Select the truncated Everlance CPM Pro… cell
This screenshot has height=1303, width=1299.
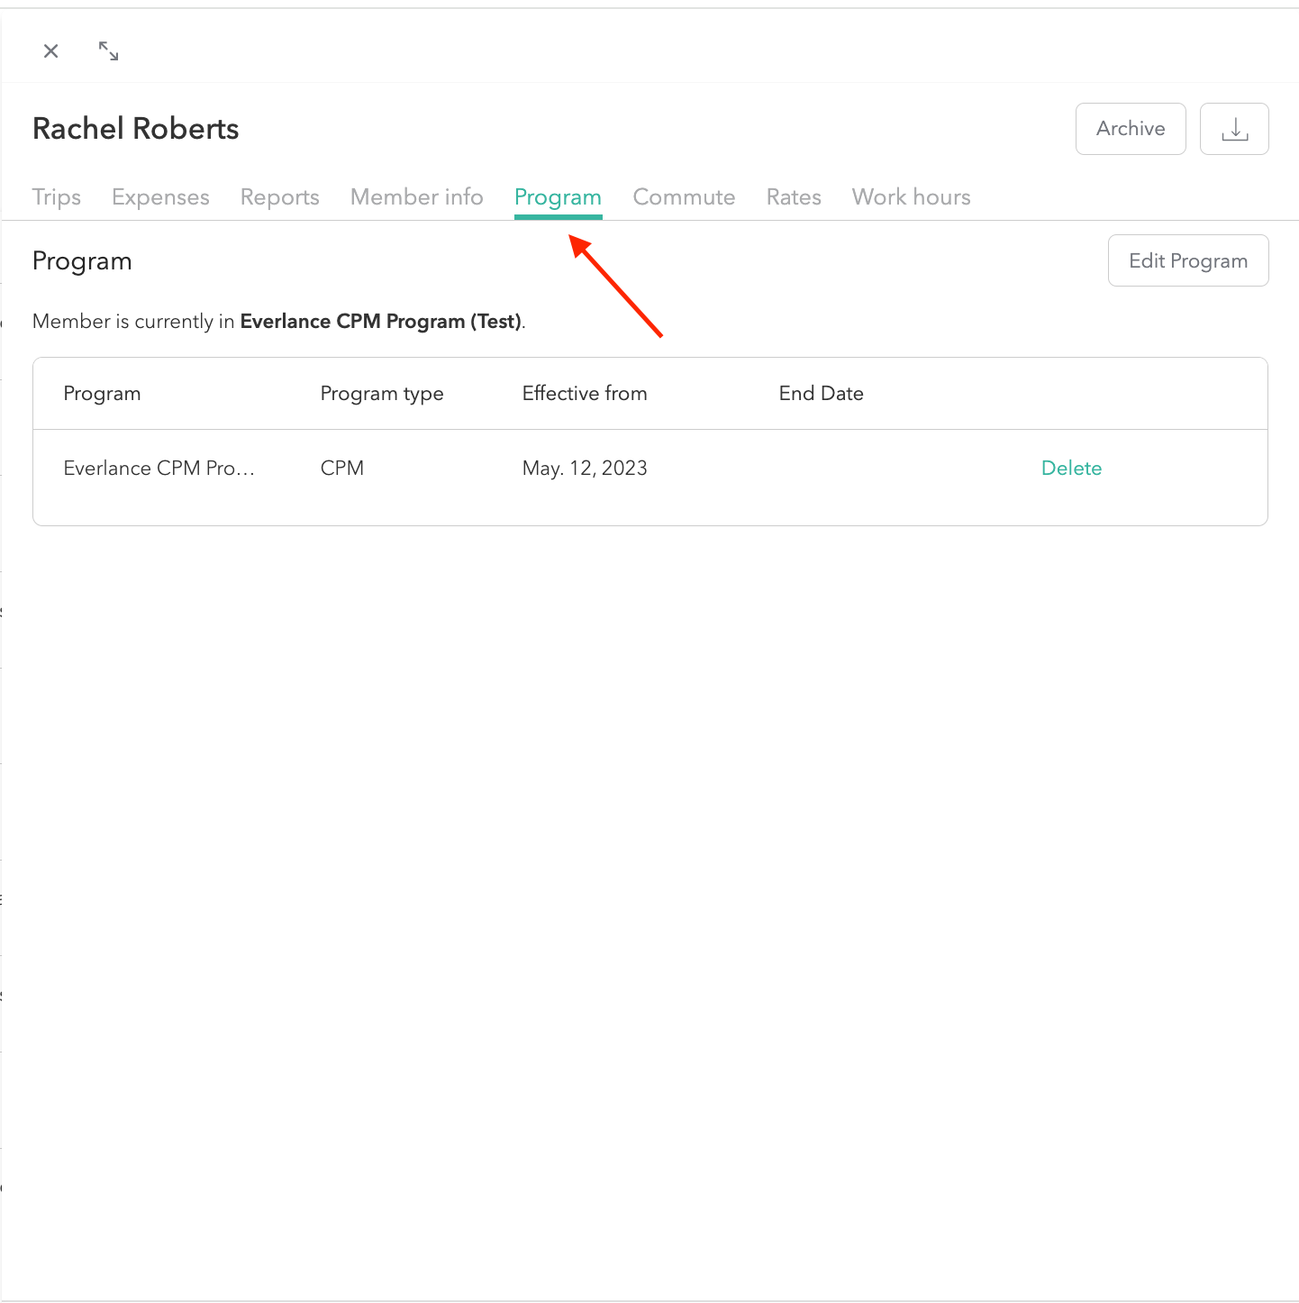[159, 469]
